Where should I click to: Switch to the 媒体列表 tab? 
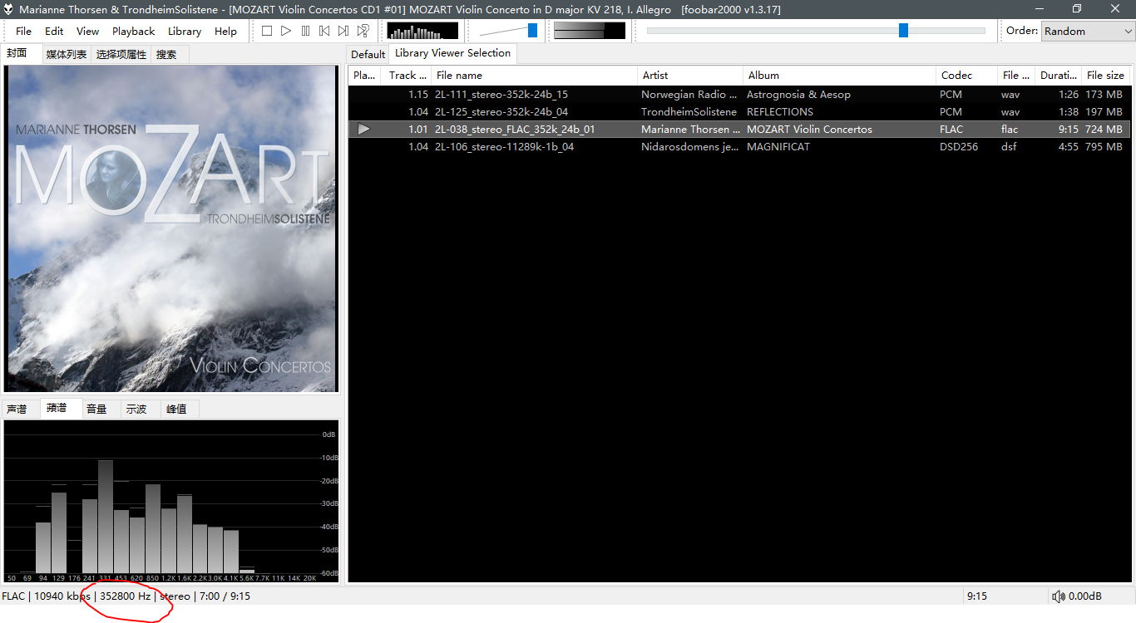[x=66, y=55]
